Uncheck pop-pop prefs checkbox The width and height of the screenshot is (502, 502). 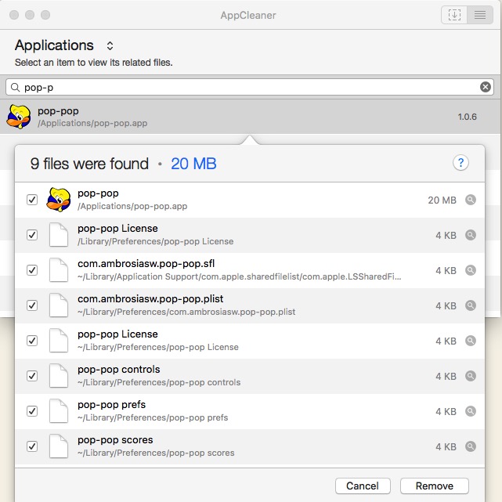32,411
